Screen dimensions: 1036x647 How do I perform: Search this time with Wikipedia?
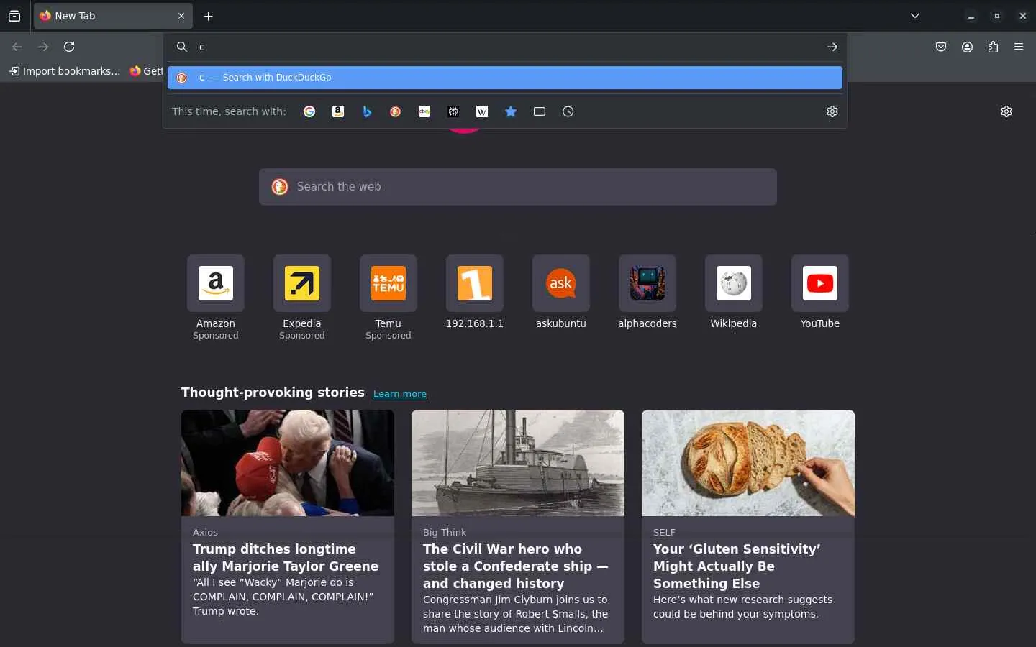click(x=482, y=111)
